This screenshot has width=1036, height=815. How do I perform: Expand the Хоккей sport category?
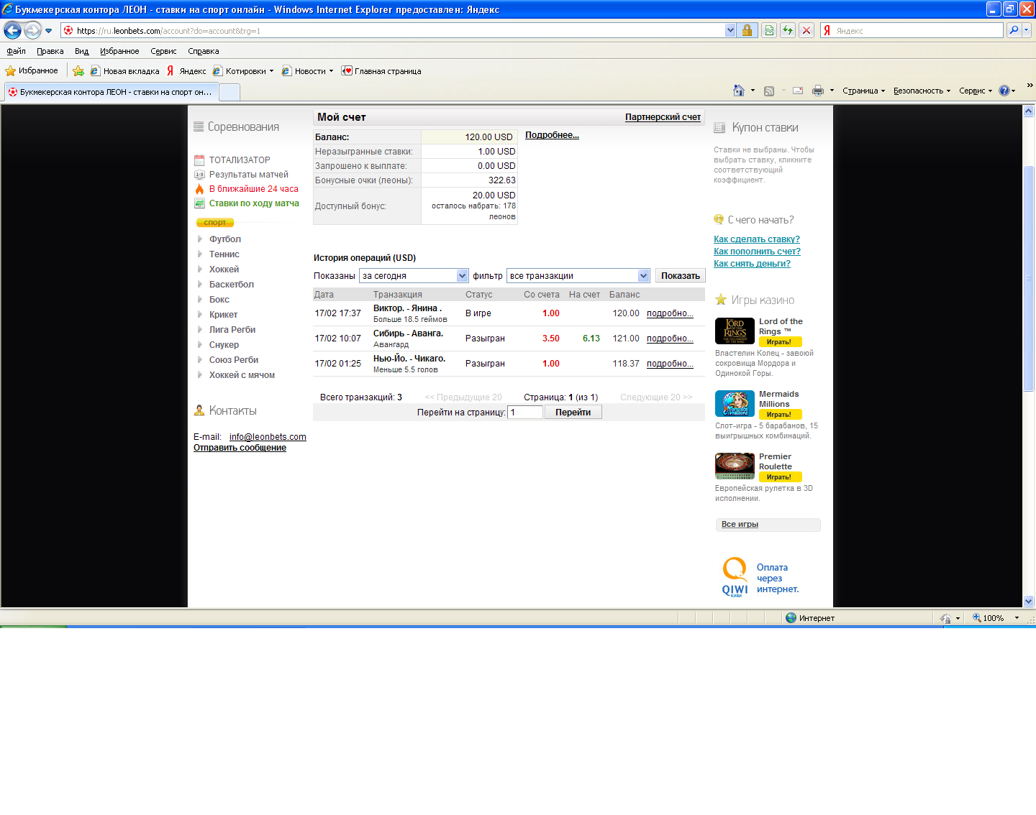coord(224,270)
